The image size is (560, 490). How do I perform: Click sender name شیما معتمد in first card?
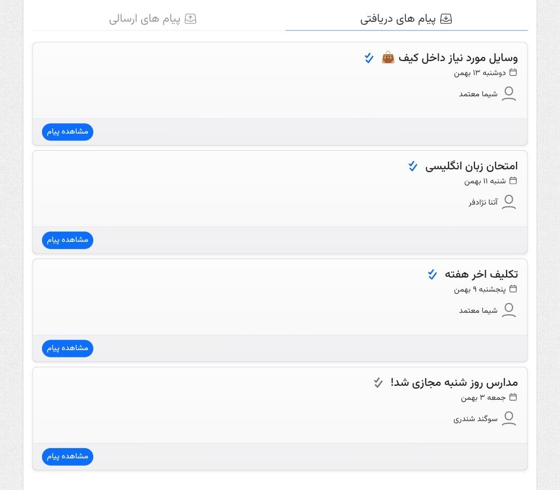pyautogui.click(x=478, y=94)
